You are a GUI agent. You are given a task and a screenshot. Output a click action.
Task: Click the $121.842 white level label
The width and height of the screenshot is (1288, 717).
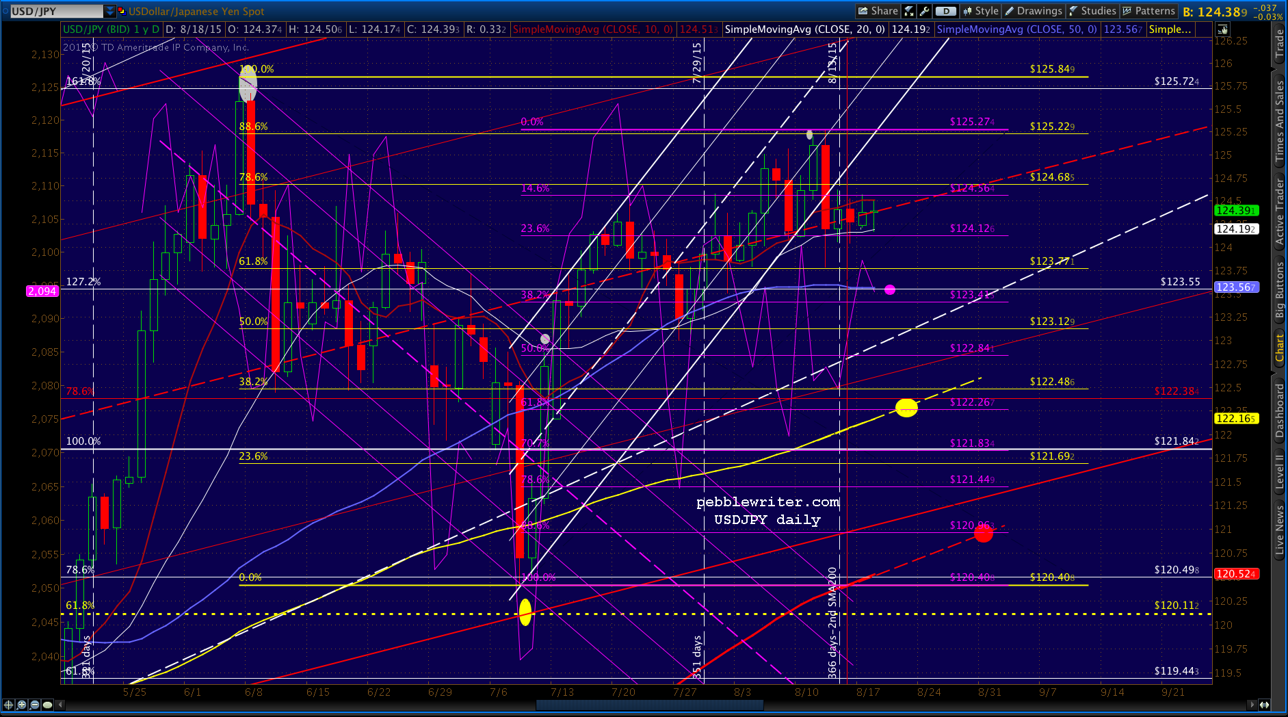point(1177,441)
